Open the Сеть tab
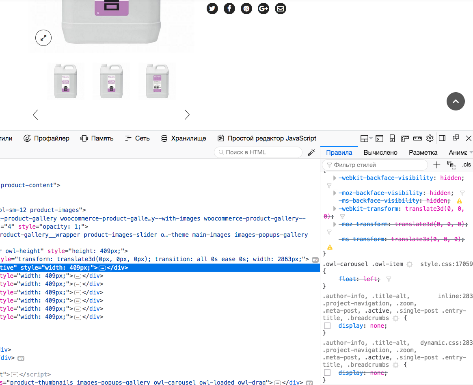The image size is (473, 385). [137, 138]
